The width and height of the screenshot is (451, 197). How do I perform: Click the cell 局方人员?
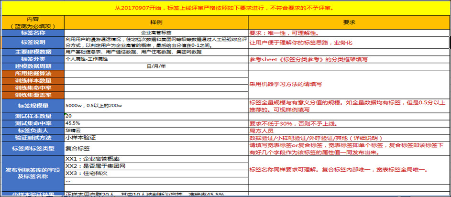point(349,131)
